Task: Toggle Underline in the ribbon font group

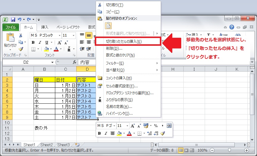Action: pyautogui.click(x=47, y=42)
